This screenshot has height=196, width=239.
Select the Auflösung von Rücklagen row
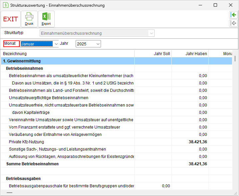(116, 157)
